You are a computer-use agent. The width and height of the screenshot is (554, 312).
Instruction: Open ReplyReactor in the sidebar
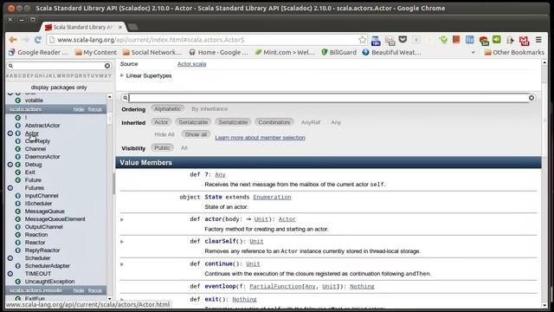pyautogui.click(x=42, y=250)
